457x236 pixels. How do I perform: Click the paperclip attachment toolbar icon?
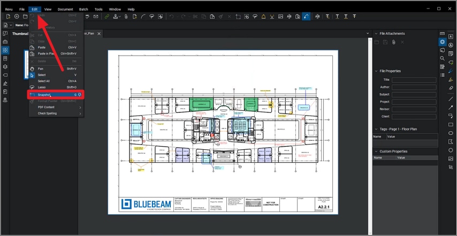click(x=126, y=17)
